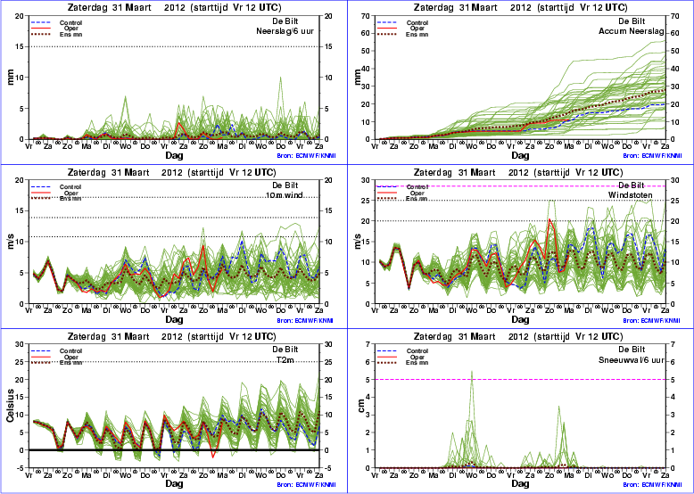Click 'De Bilt' location in 10m wind chart
The height and width of the screenshot is (494, 694).
coord(285,185)
